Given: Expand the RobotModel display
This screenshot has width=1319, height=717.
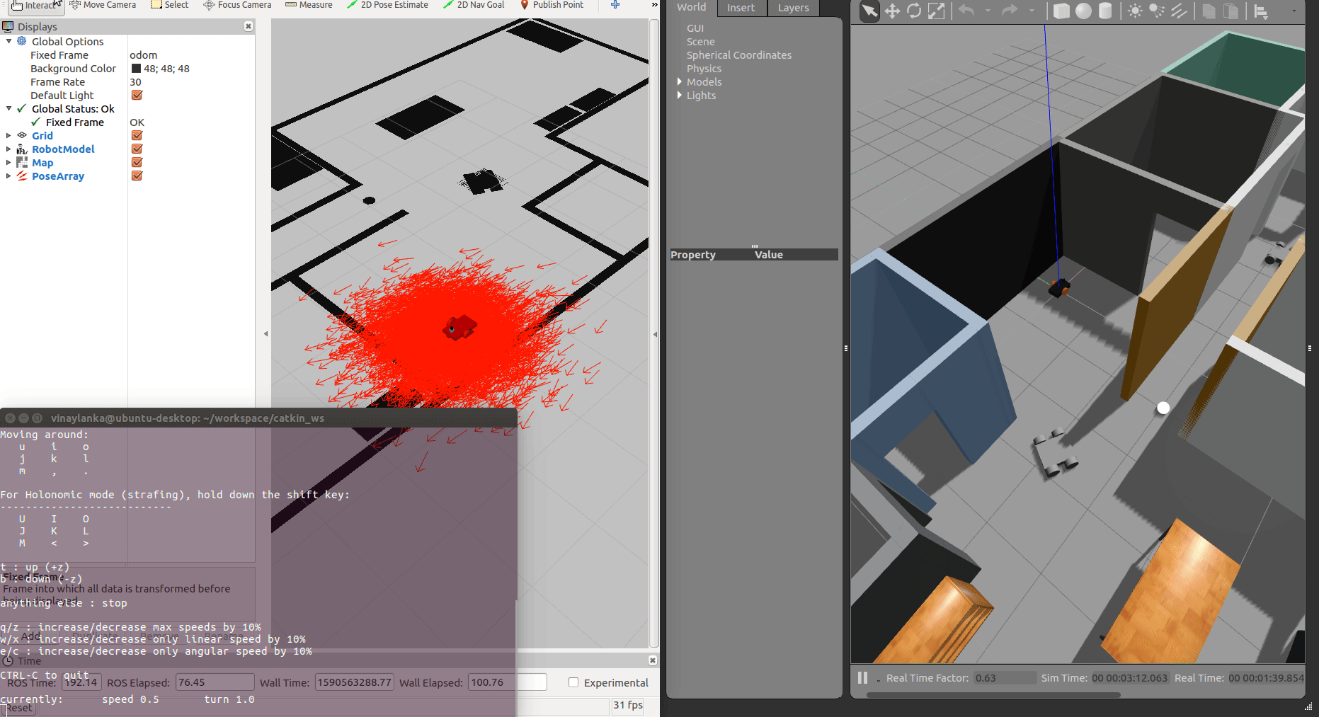Looking at the screenshot, I should [8, 149].
